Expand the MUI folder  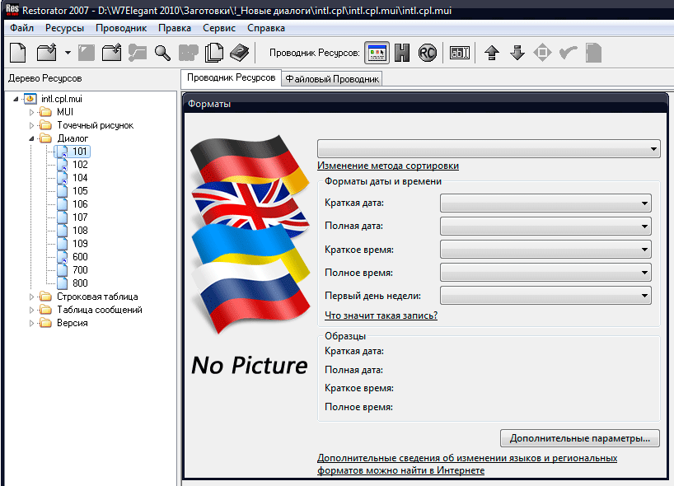31,112
